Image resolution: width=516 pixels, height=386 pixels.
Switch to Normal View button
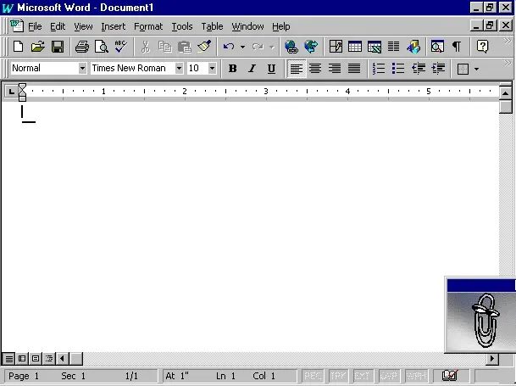pos(8,358)
